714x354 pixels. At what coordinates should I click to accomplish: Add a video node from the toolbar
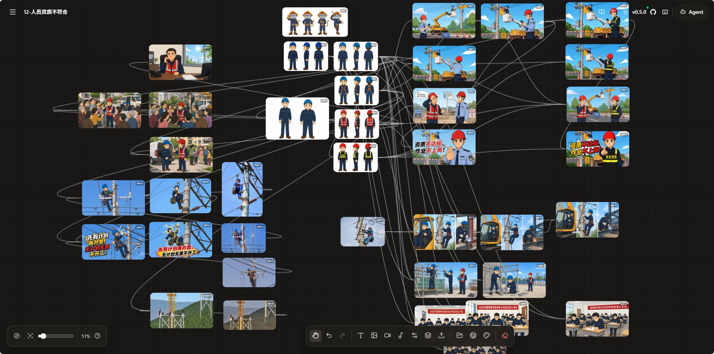click(x=388, y=335)
